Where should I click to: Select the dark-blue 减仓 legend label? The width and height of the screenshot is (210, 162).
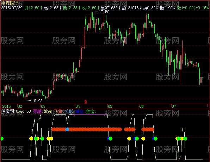80,111
